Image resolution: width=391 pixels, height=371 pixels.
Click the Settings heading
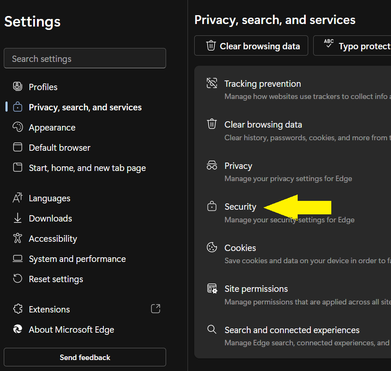tap(32, 22)
